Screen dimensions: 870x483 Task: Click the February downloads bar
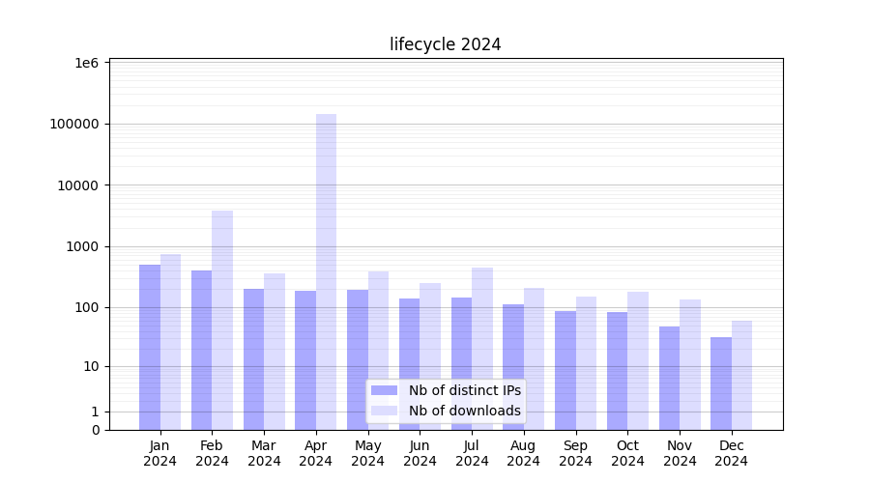222,319
